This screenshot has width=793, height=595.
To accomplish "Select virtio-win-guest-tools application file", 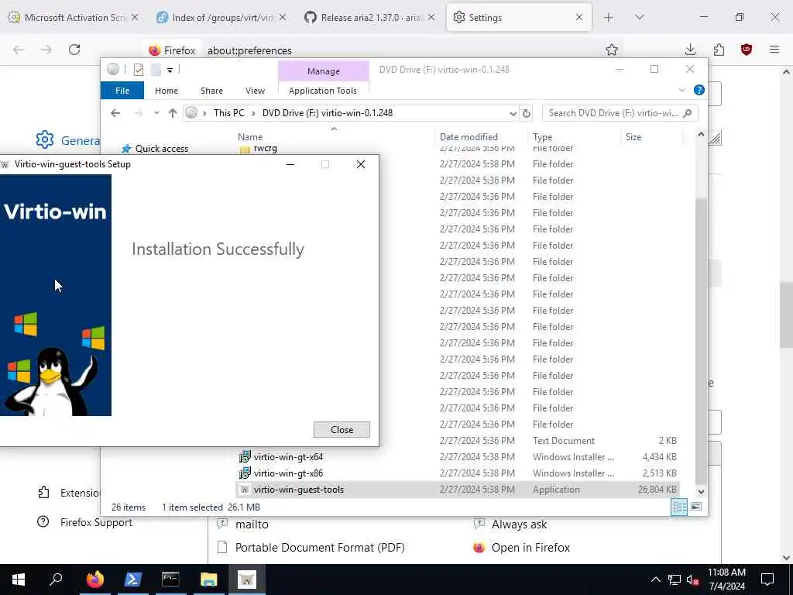I will (x=298, y=490).
